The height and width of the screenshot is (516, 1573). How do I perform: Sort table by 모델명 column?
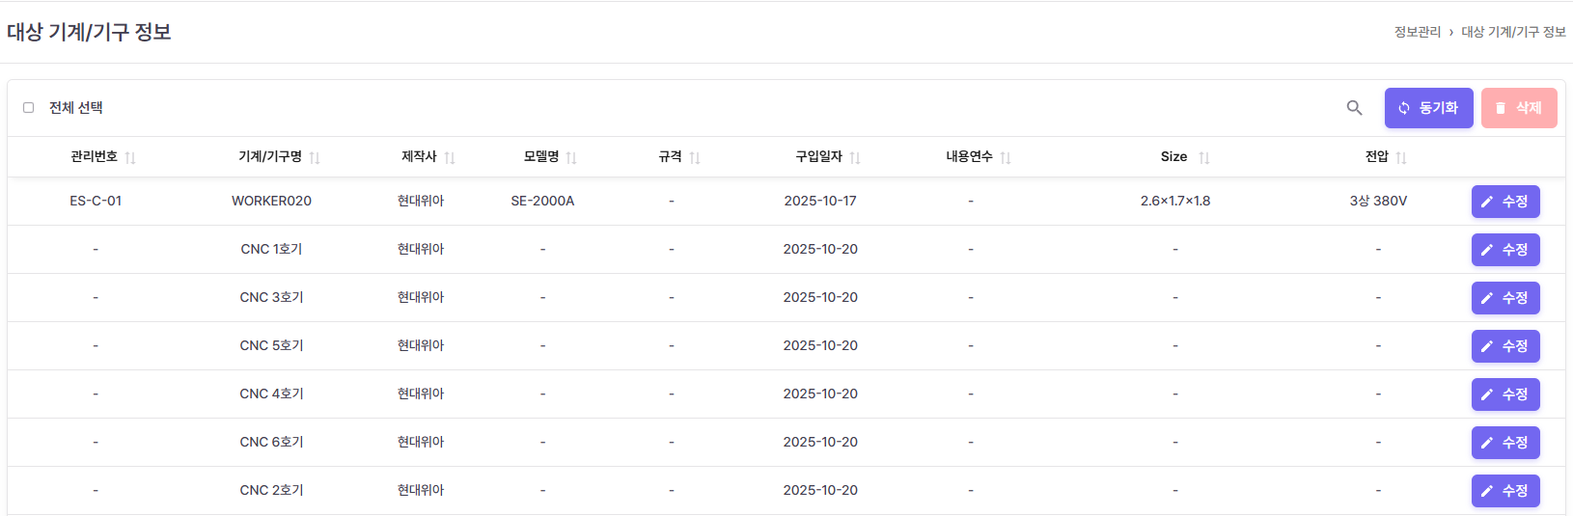click(571, 157)
